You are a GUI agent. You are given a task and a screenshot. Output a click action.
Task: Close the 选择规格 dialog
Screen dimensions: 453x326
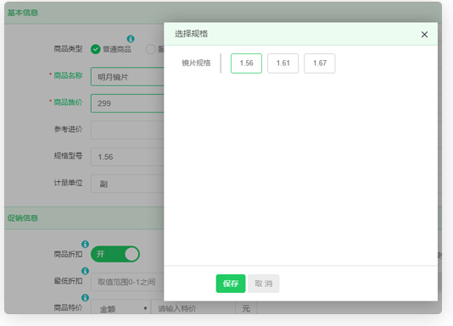424,35
